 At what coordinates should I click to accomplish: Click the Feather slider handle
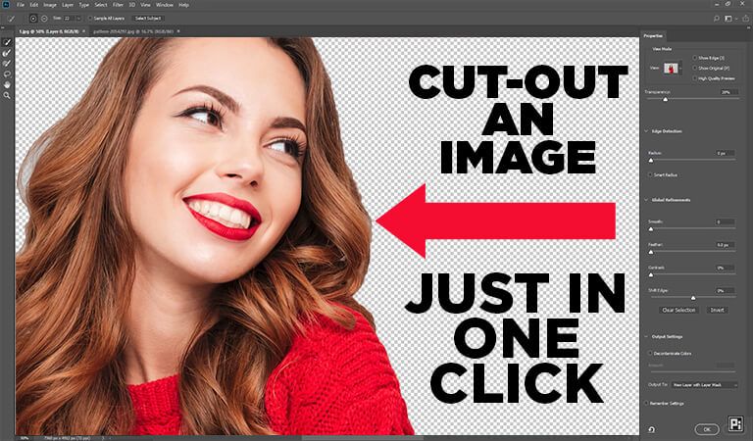pos(651,252)
